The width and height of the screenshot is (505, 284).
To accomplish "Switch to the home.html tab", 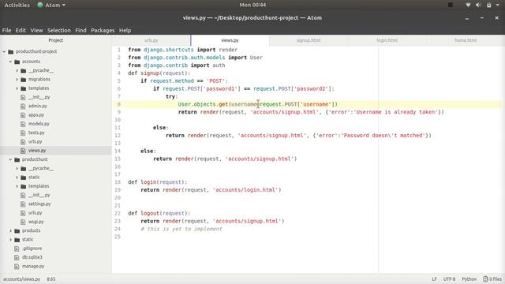I will point(466,40).
